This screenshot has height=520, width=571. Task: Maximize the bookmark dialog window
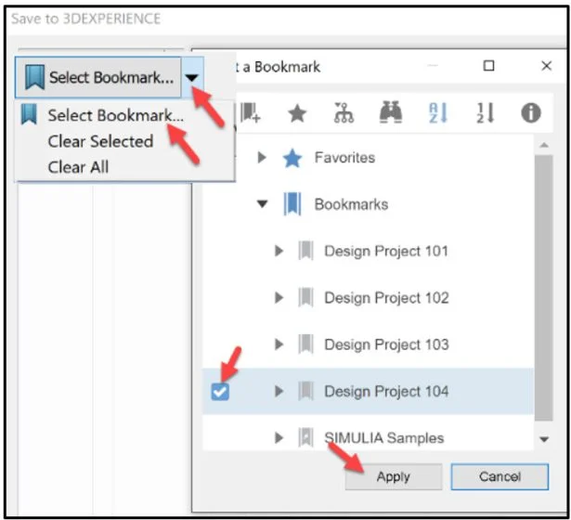click(489, 66)
